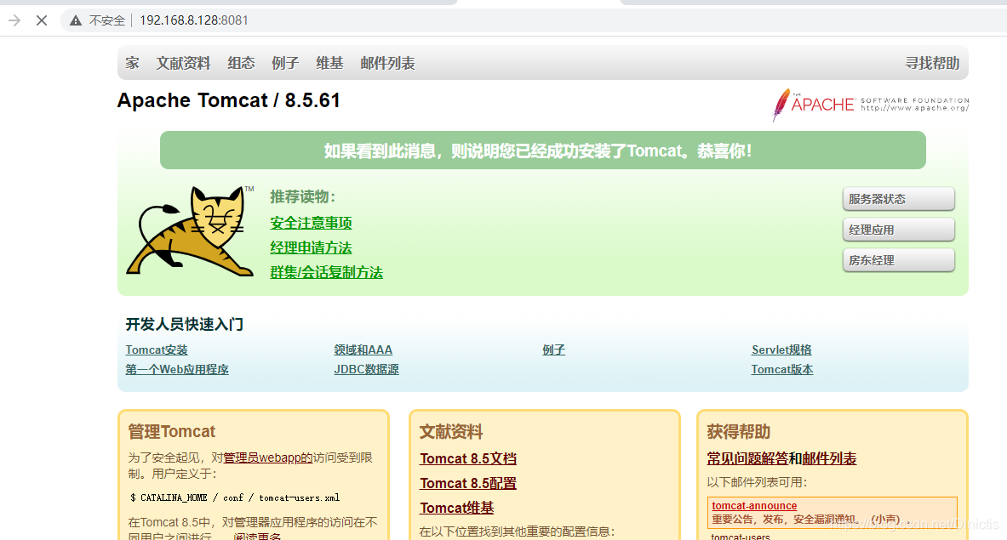This screenshot has height=540, width=1007.
Task: Open the 维基 nav item
Action: pos(329,63)
